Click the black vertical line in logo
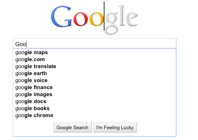 tap(104, 16)
